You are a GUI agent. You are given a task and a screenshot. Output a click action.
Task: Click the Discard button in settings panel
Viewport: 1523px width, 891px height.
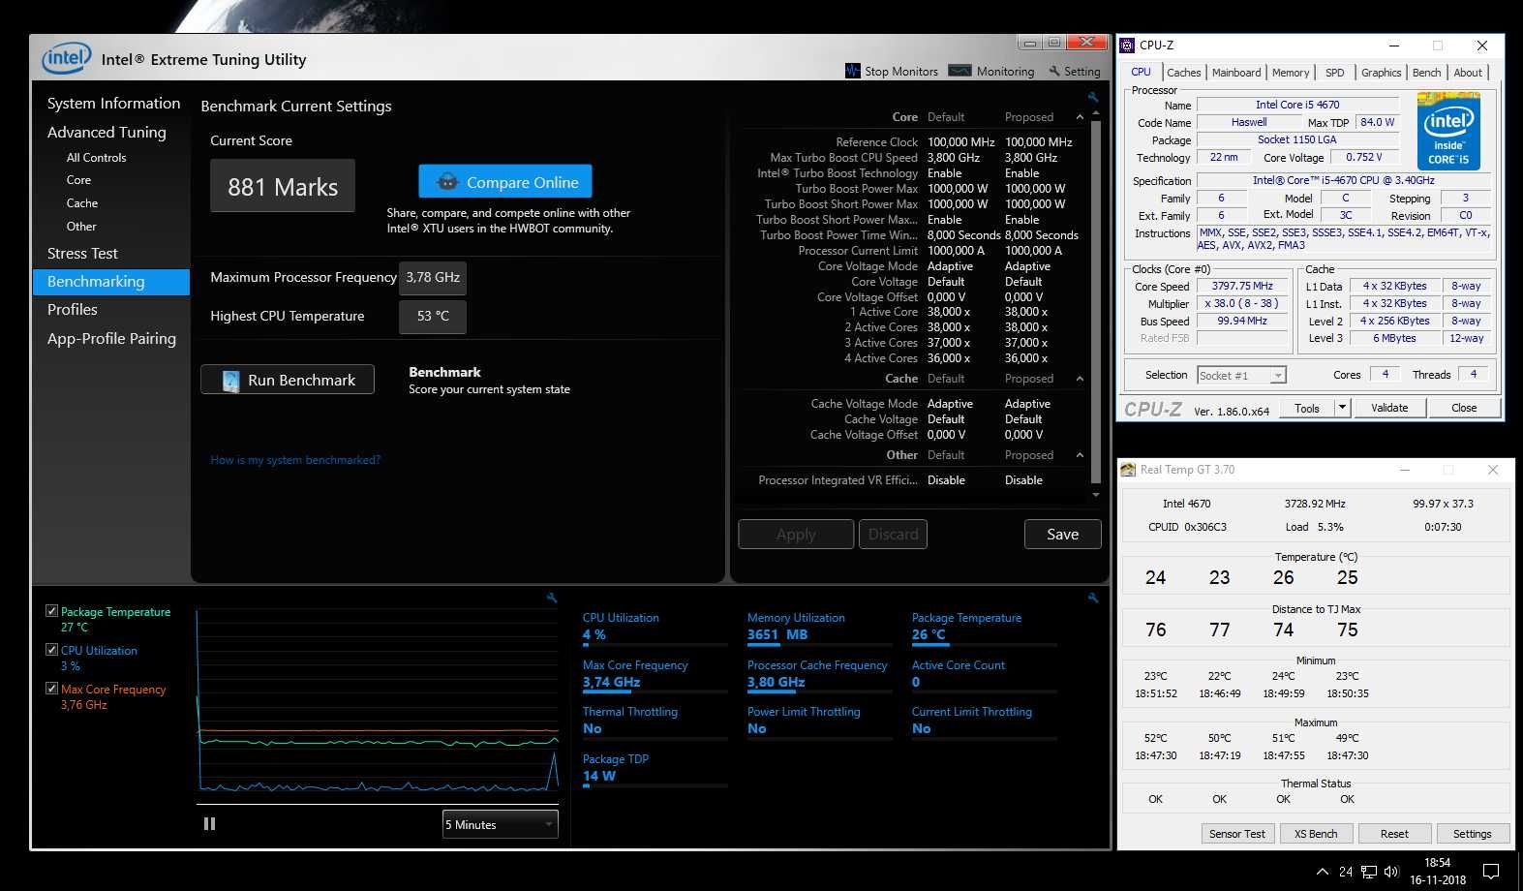tap(893, 534)
